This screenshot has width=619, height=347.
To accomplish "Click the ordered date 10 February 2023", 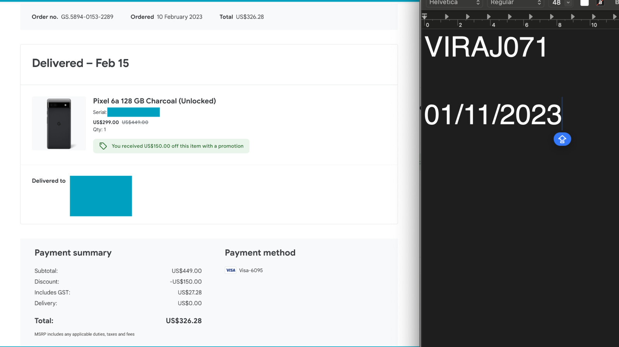I will pyautogui.click(x=180, y=17).
